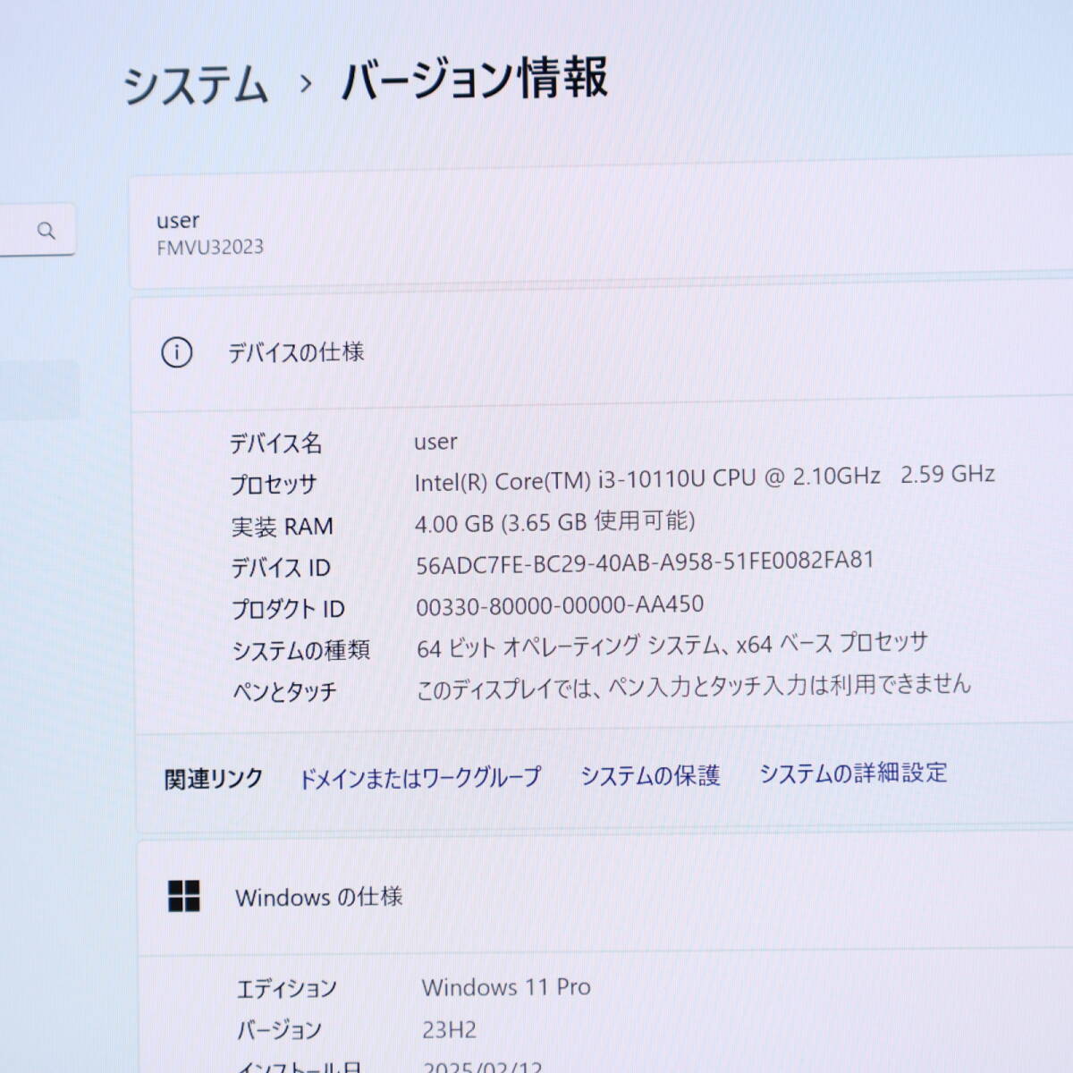Click the 23H2 version value

449,1030
